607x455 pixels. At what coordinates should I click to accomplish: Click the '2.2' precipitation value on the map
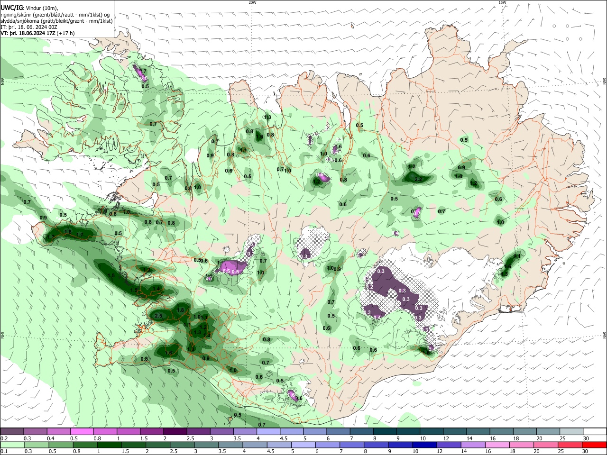coord(418,180)
